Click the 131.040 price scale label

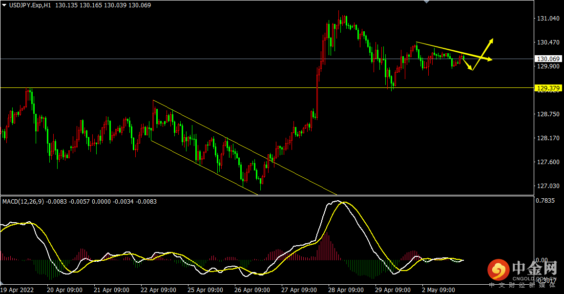click(548, 19)
